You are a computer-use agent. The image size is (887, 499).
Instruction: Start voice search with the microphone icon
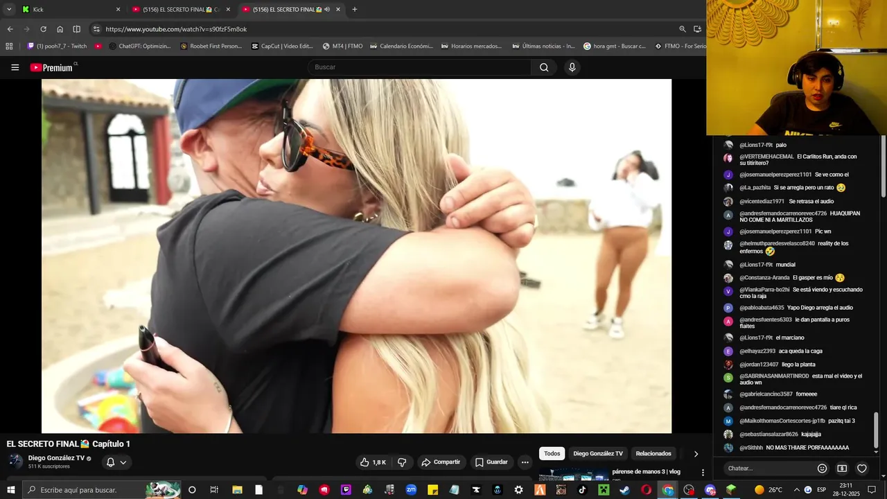pyautogui.click(x=572, y=67)
